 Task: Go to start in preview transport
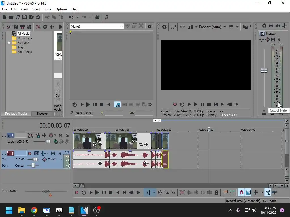pos(216,105)
